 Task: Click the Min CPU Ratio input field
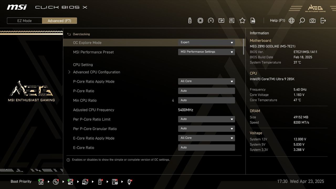206,100
